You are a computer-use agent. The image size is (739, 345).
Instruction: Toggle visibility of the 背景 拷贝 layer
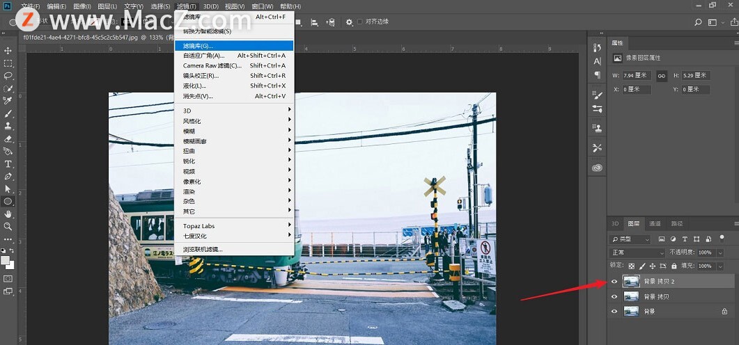pyautogui.click(x=614, y=296)
